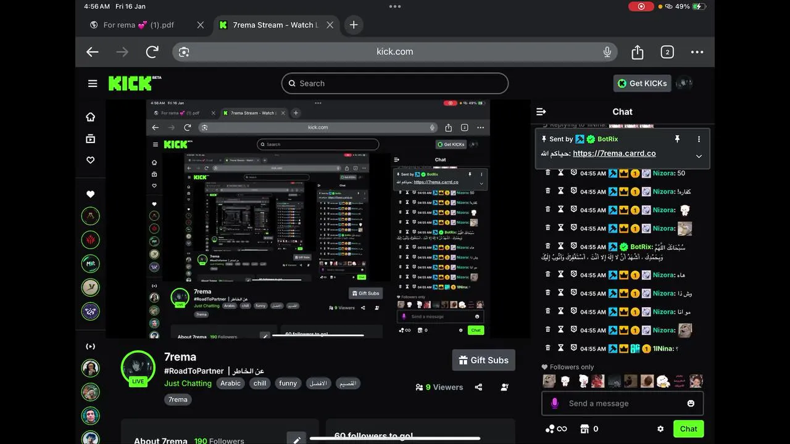Ban user on Nizora's هاه message
The image size is (790, 444).
tap(573, 275)
